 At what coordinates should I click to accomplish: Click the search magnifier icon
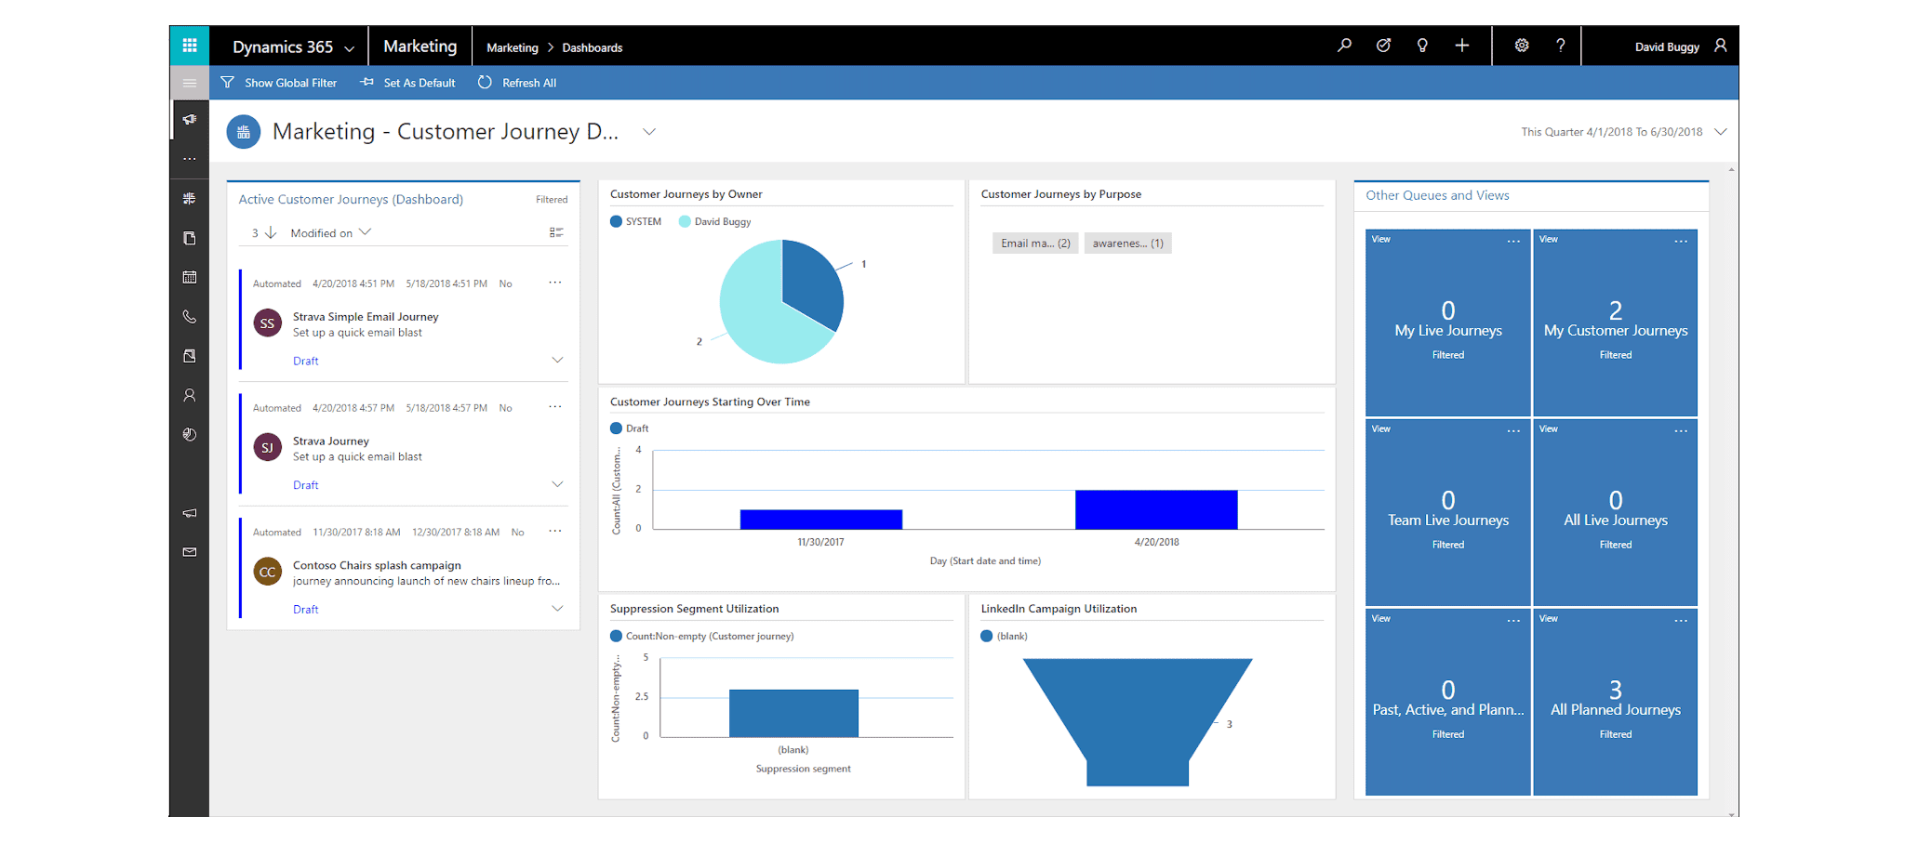pos(1344,46)
